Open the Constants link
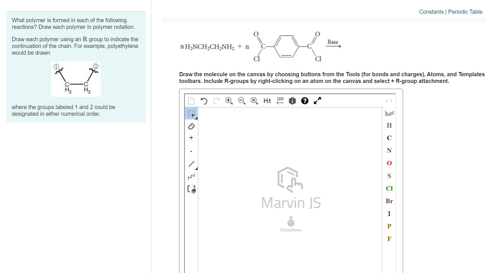This screenshot has height=273, width=491. 432,12
